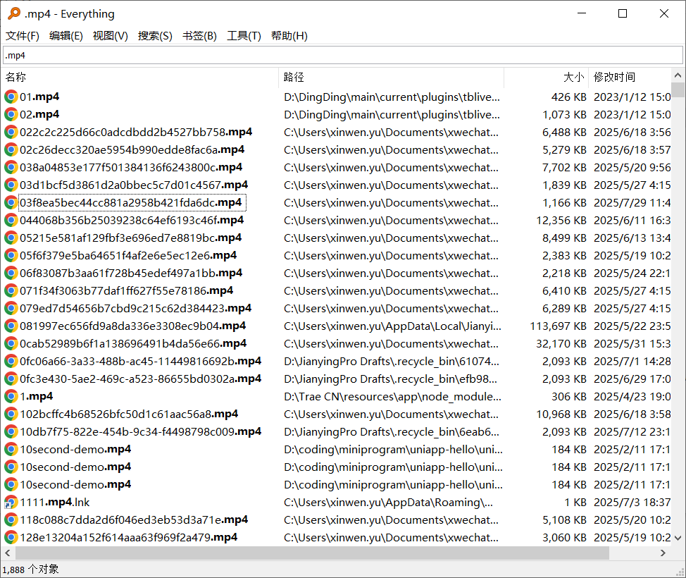Click the vertical scrollbar down arrow
The image size is (686, 578).
point(678,539)
